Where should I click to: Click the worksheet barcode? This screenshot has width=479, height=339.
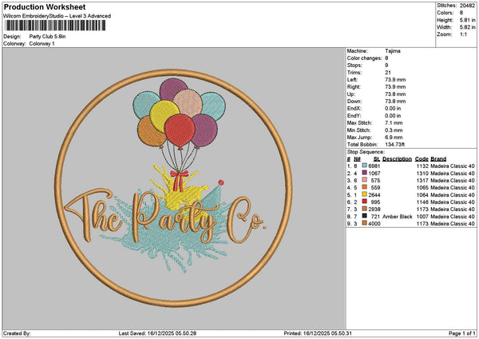click(x=56, y=26)
